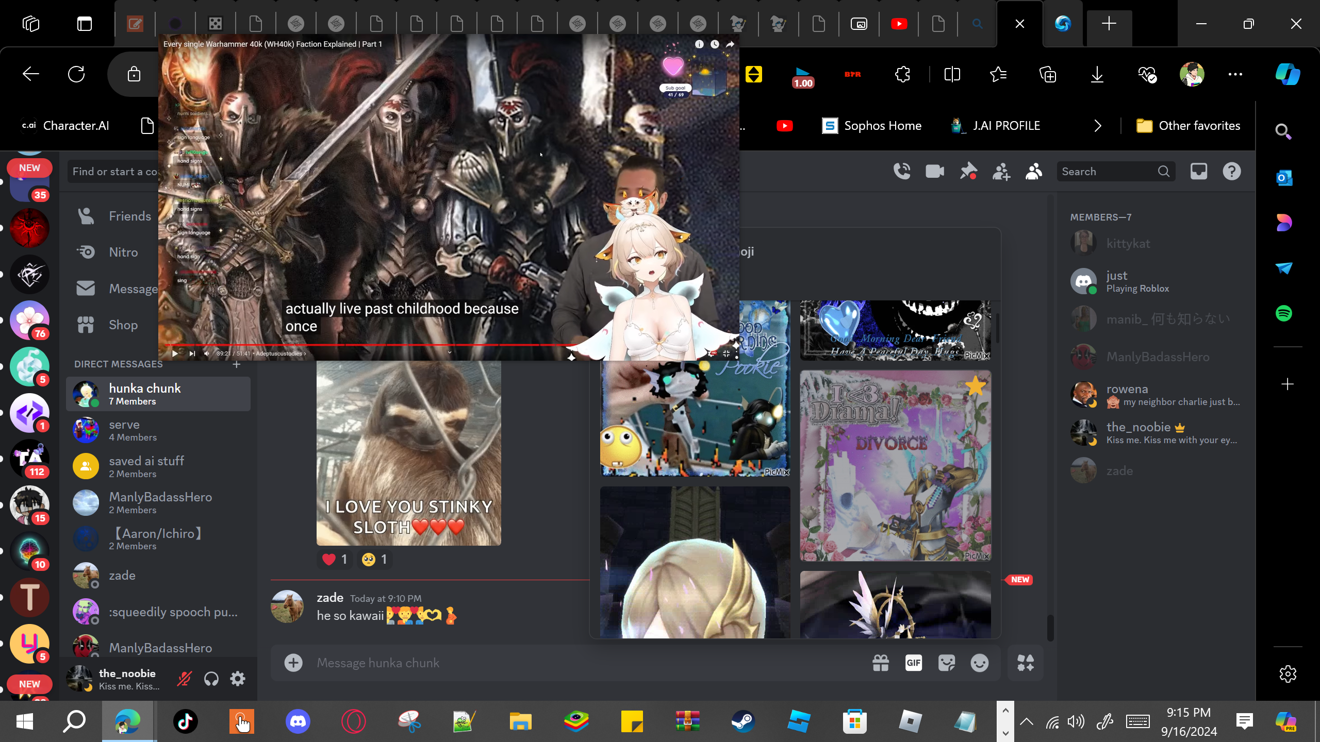Image resolution: width=1320 pixels, height=742 pixels.
Task: Open Edge Favorites
Action: coord(998,74)
